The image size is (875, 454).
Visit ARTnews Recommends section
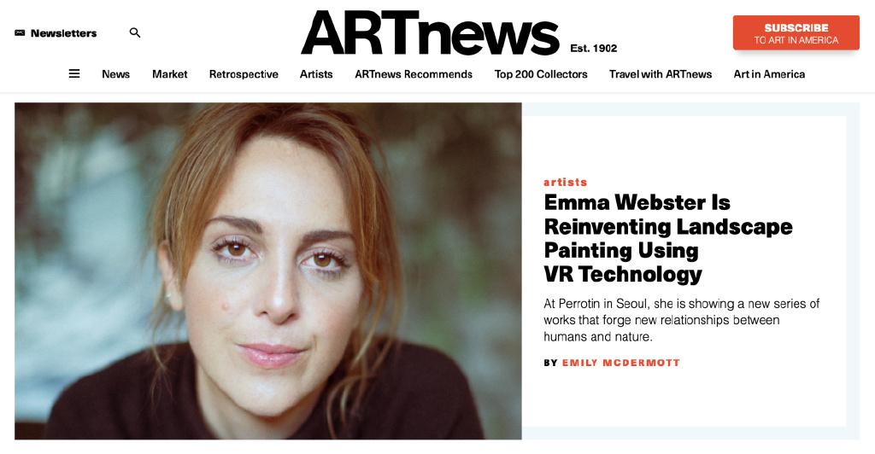click(414, 74)
